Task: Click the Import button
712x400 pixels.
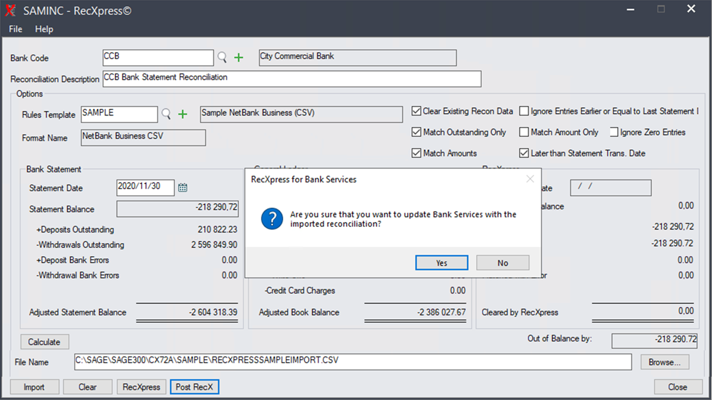Action: coord(34,387)
